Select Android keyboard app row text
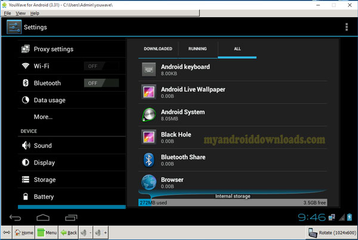The image size is (358, 240). click(185, 67)
